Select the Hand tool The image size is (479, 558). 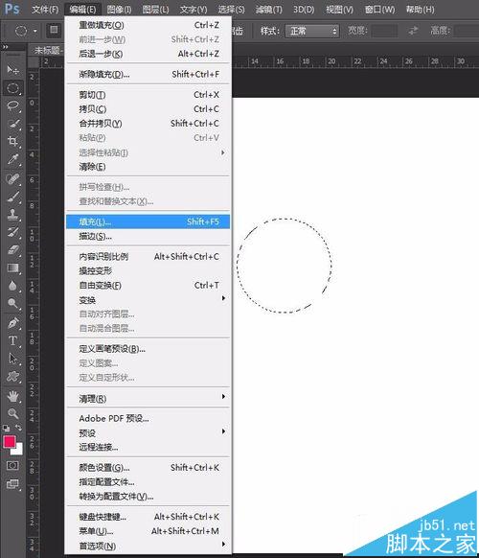point(13,396)
